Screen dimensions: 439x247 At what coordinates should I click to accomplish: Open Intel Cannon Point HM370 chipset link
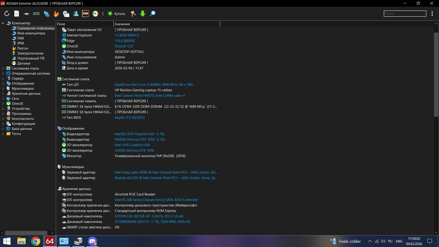150,96
